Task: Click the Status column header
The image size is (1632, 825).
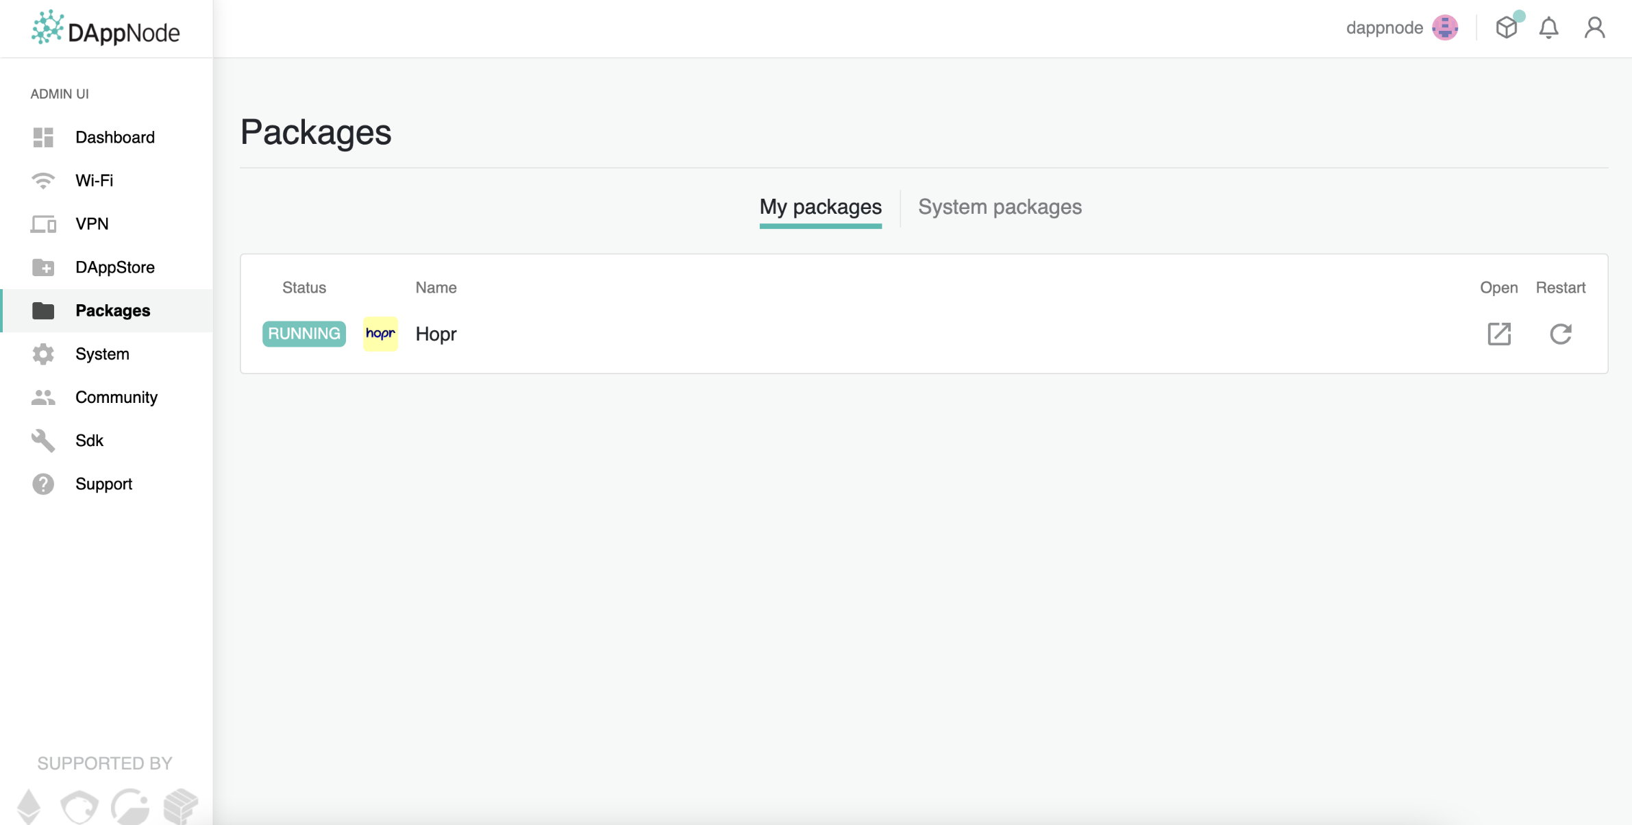Action: tap(304, 288)
